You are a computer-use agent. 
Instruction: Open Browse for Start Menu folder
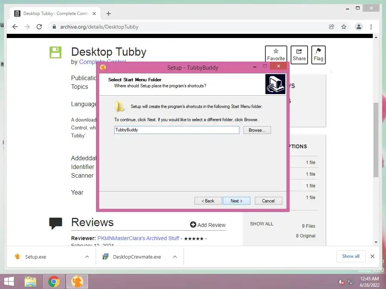click(x=257, y=130)
